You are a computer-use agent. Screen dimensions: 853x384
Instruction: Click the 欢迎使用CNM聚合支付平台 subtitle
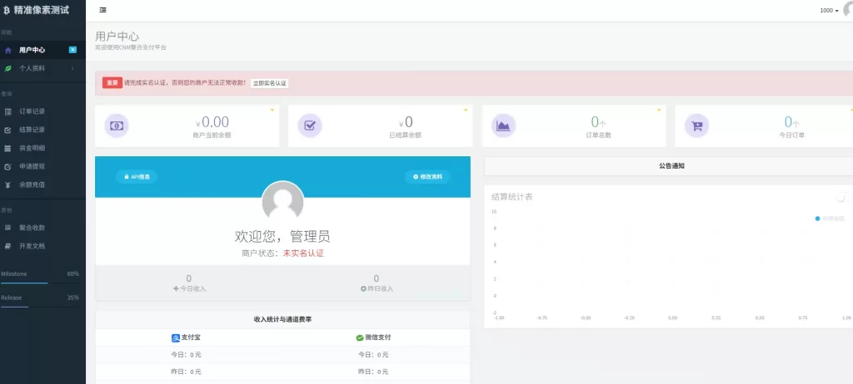pos(131,48)
